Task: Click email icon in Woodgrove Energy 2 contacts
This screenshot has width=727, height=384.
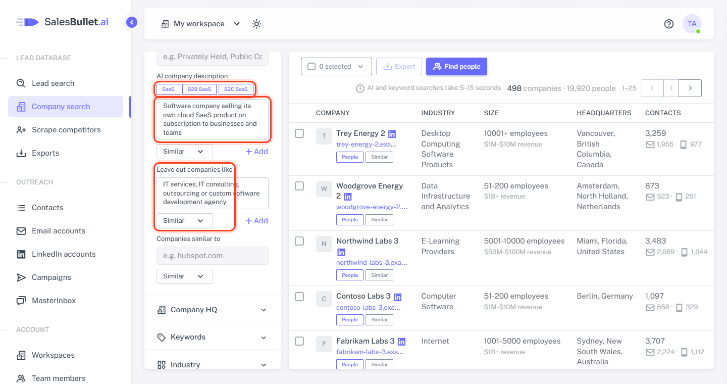Action: 650,197
